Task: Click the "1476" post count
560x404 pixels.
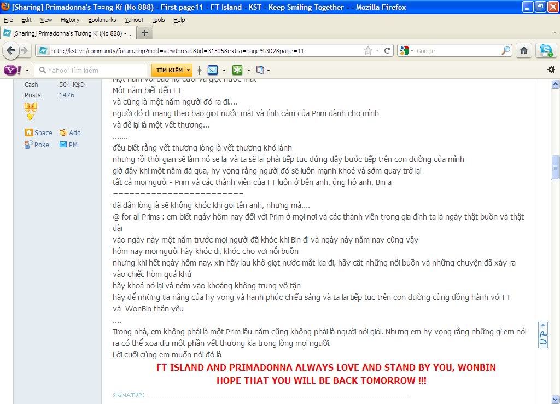Action: click(x=67, y=95)
